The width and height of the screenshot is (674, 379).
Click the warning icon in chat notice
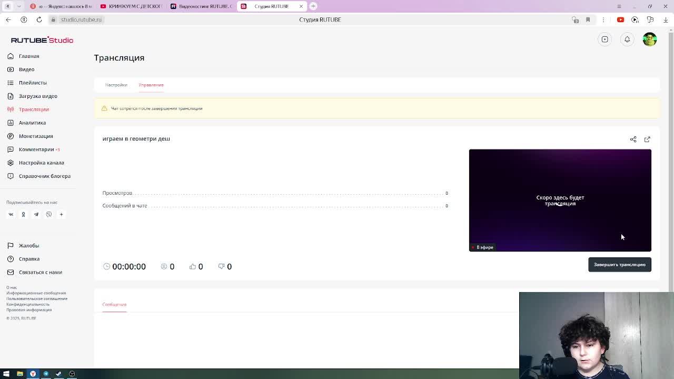[104, 108]
